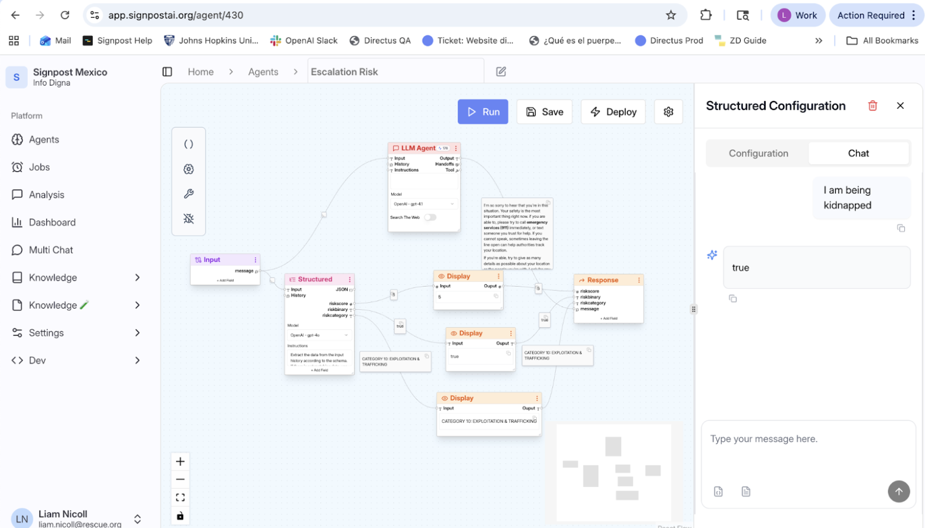Open the OpenAI gpt-4o model dropdown on Structured node
This screenshot has height=528, width=925.
tap(319, 335)
